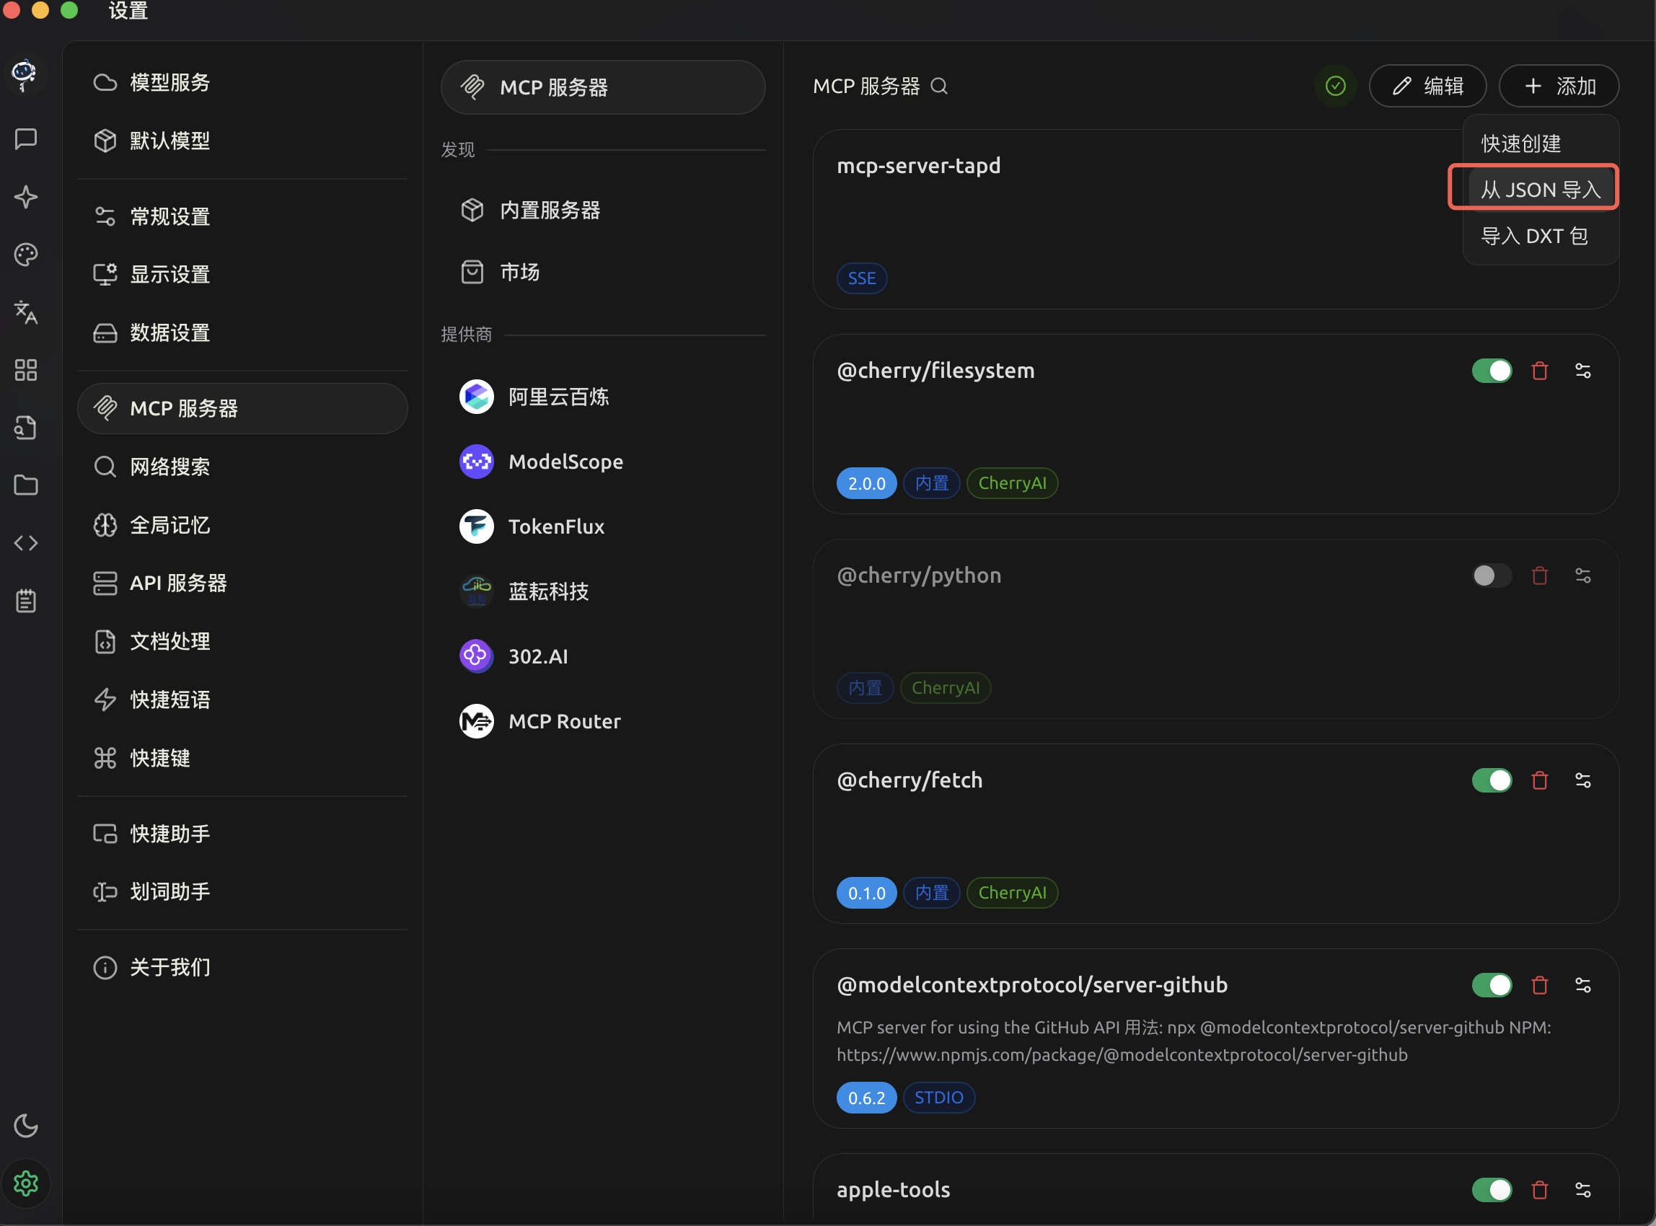Open 模型服务 settings section

coord(170,82)
